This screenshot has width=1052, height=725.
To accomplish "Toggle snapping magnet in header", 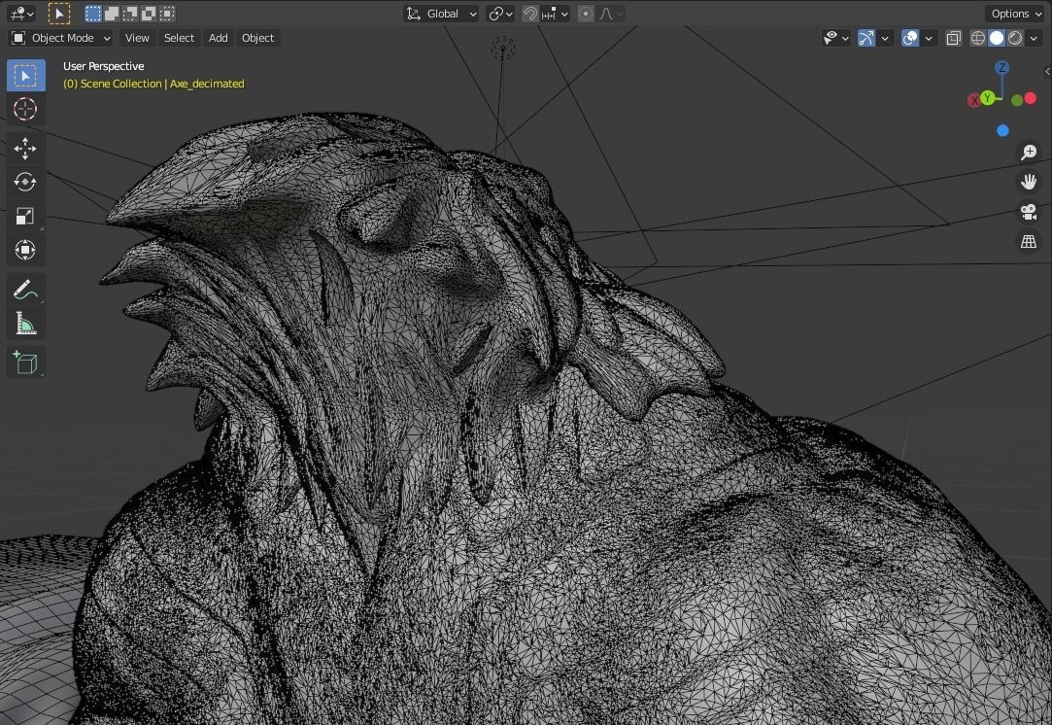I will pyautogui.click(x=530, y=14).
